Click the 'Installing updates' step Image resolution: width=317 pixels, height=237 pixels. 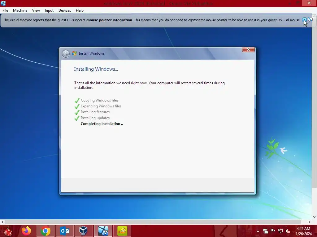(x=95, y=118)
